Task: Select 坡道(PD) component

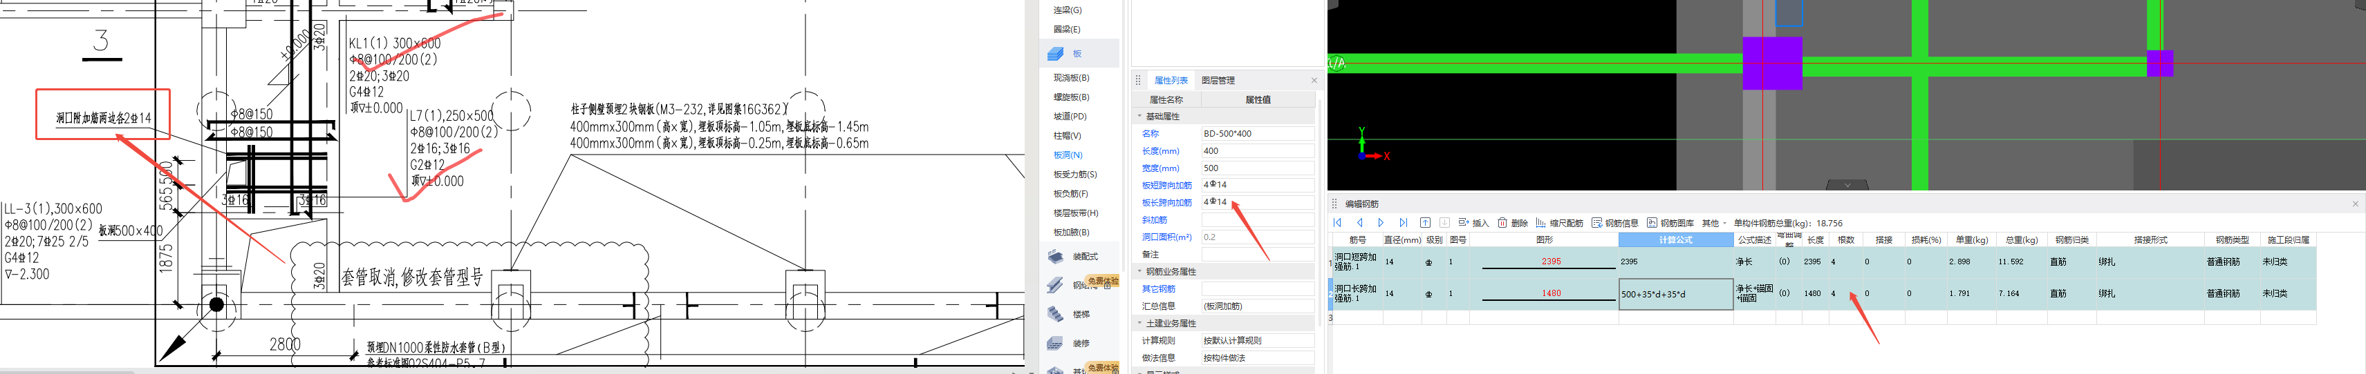Action: tap(1070, 117)
